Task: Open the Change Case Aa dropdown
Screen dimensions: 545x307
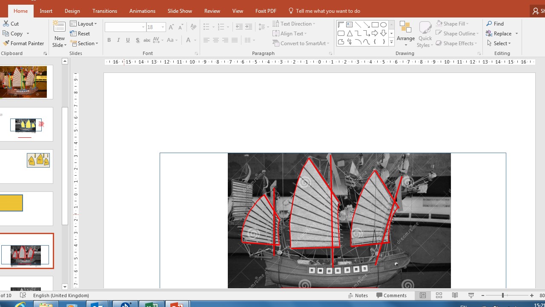Action: pos(172,40)
